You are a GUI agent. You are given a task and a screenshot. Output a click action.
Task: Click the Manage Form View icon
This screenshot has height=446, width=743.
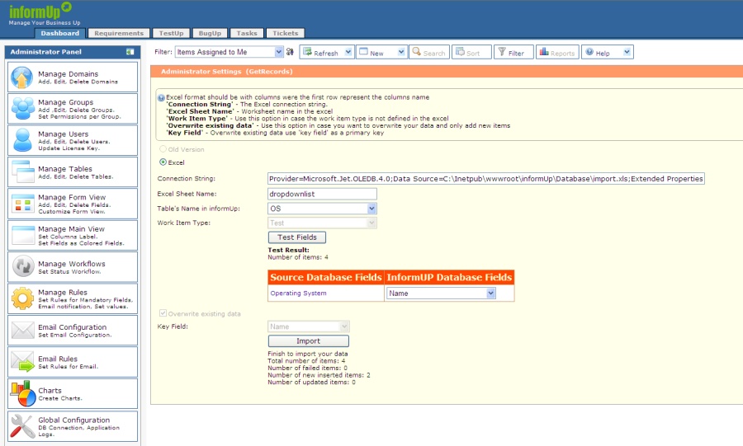point(23,204)
